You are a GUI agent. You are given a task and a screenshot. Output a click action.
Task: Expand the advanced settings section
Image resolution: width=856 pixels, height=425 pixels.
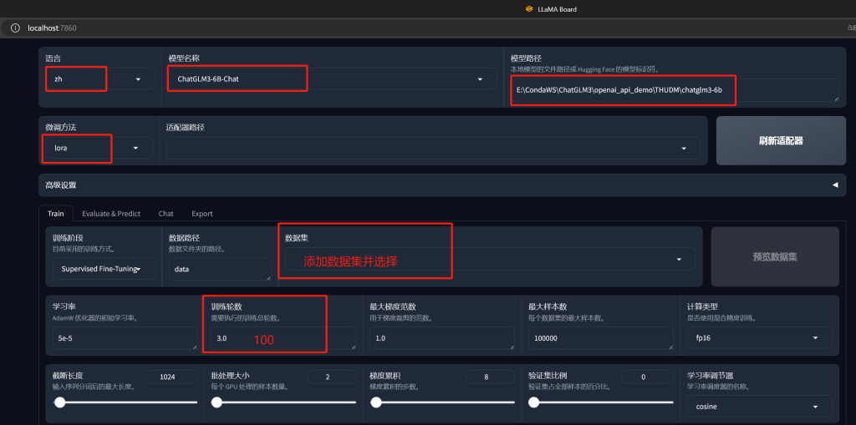(441, 185)
